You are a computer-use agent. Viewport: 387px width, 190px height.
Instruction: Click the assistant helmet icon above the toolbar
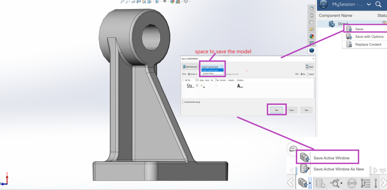293,149
